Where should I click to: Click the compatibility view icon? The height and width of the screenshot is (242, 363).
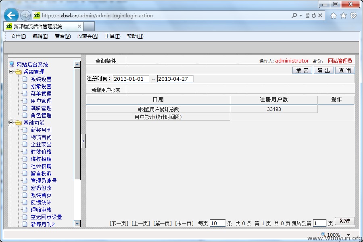coord(307,15)
